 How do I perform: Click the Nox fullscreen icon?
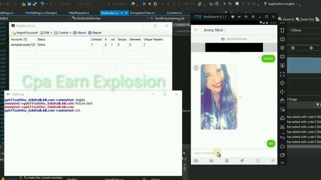282,74
